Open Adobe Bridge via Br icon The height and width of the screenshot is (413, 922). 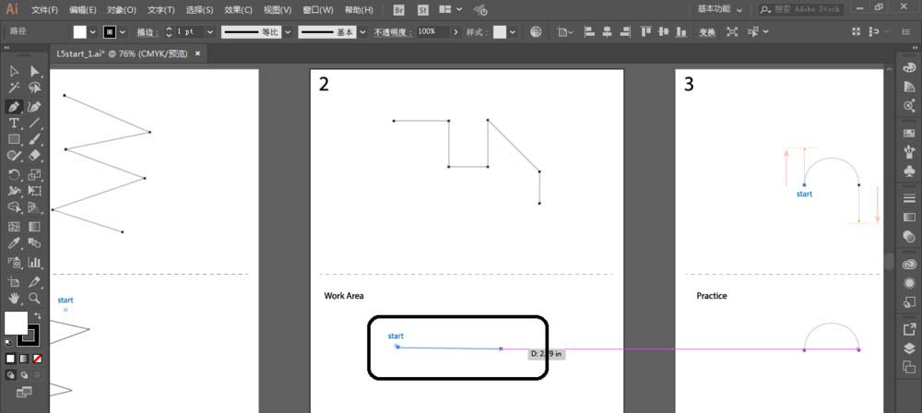point(399,10)
